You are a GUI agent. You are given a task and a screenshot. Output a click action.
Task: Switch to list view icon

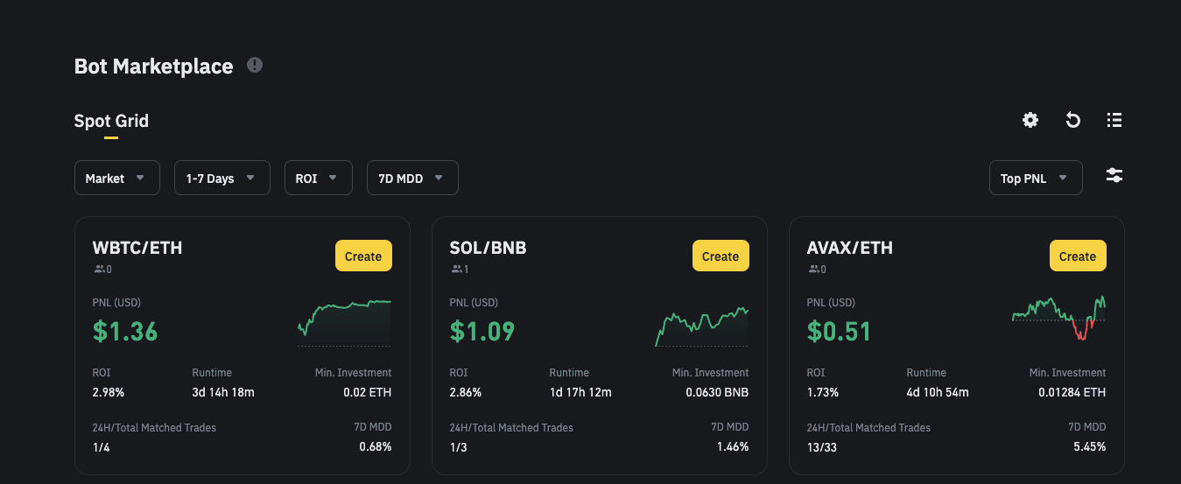pyautogui.click(x=1114, y=121)
